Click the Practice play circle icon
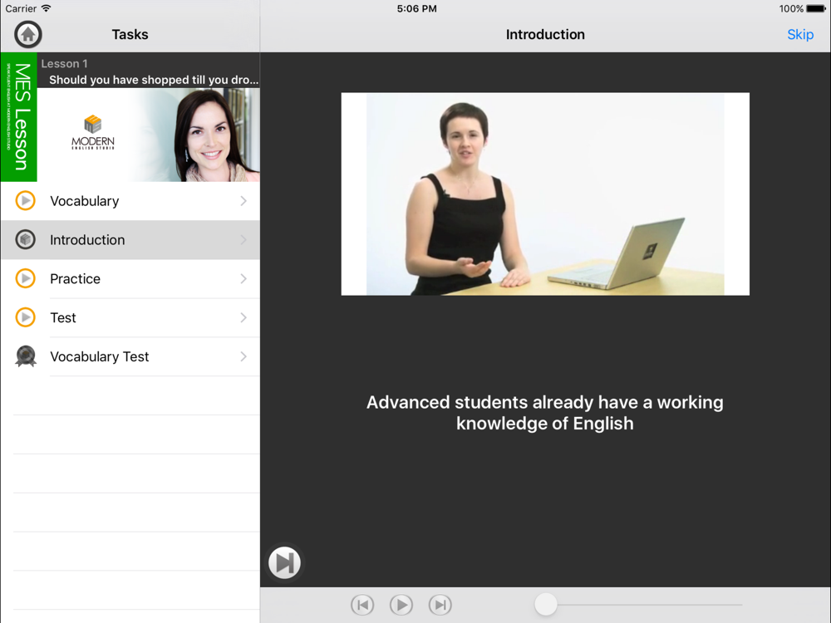The image size is (831, 623). point(25,278)
